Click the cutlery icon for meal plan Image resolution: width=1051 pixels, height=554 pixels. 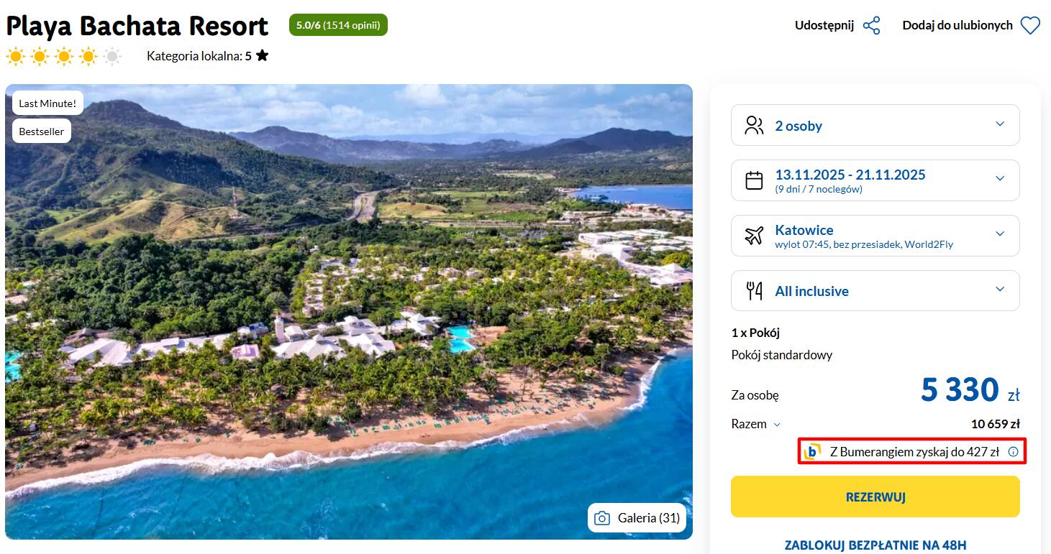pyautogui.click(x=754, y=291)
